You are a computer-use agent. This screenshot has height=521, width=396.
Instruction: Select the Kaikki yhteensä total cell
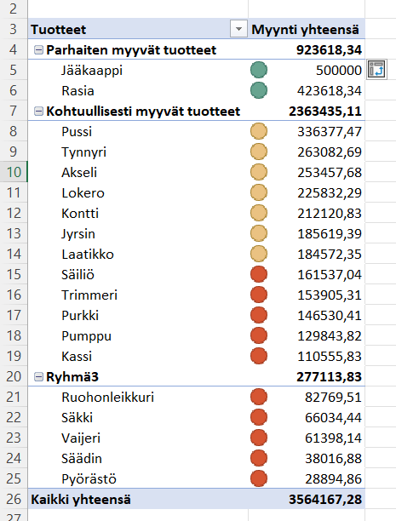click(138, 500)
